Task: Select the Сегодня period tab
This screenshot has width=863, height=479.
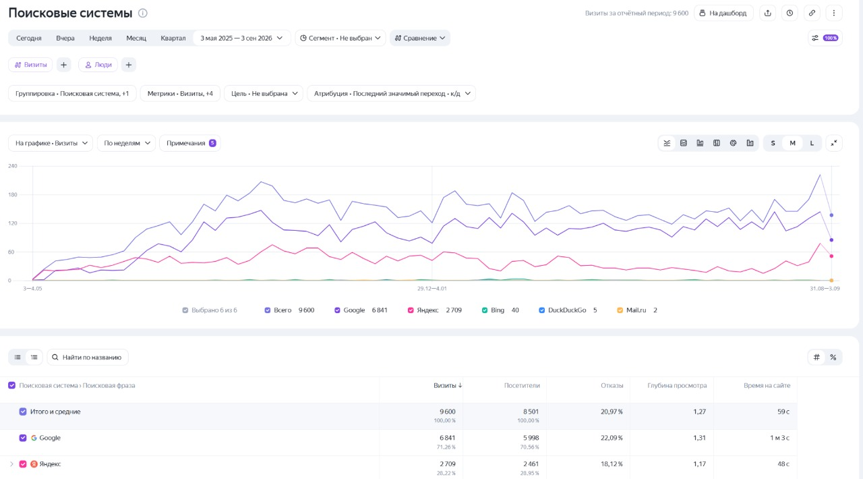Action: pyautogui.click(x=29, y=38)
